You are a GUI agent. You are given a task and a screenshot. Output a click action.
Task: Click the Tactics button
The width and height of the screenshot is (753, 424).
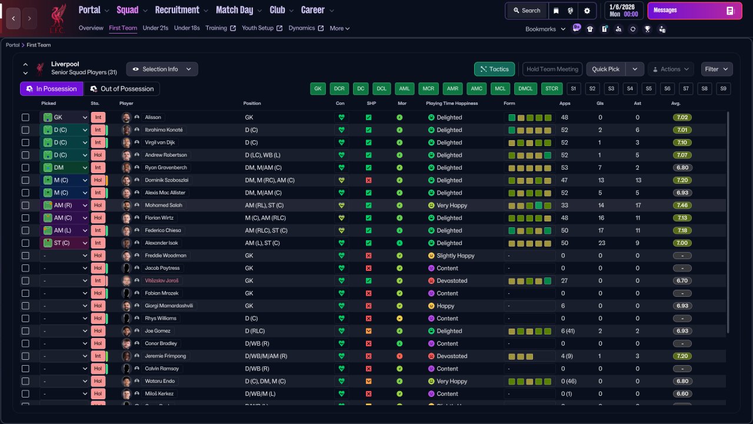(495, 69)
